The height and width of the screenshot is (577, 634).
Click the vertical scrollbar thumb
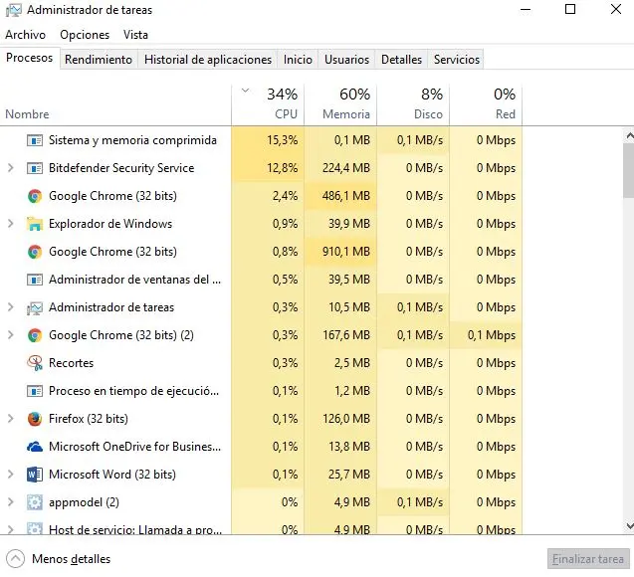click(629, 170)
